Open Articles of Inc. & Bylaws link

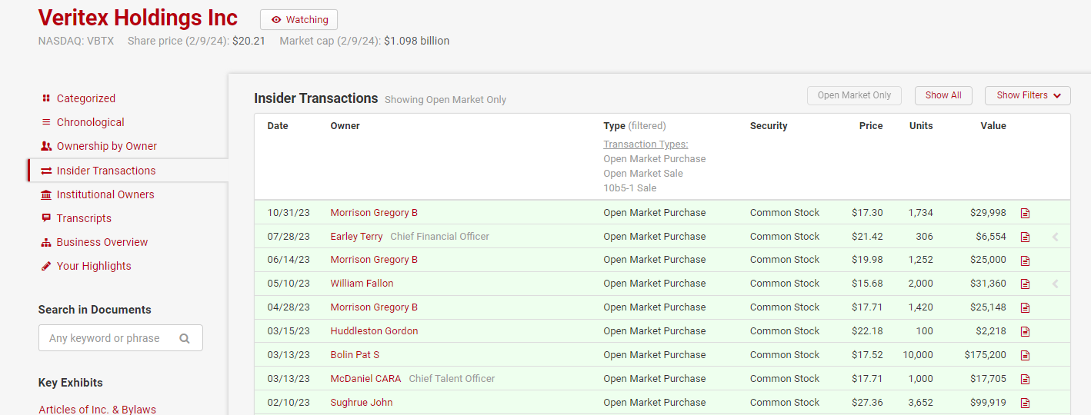[x=97, y=409]
